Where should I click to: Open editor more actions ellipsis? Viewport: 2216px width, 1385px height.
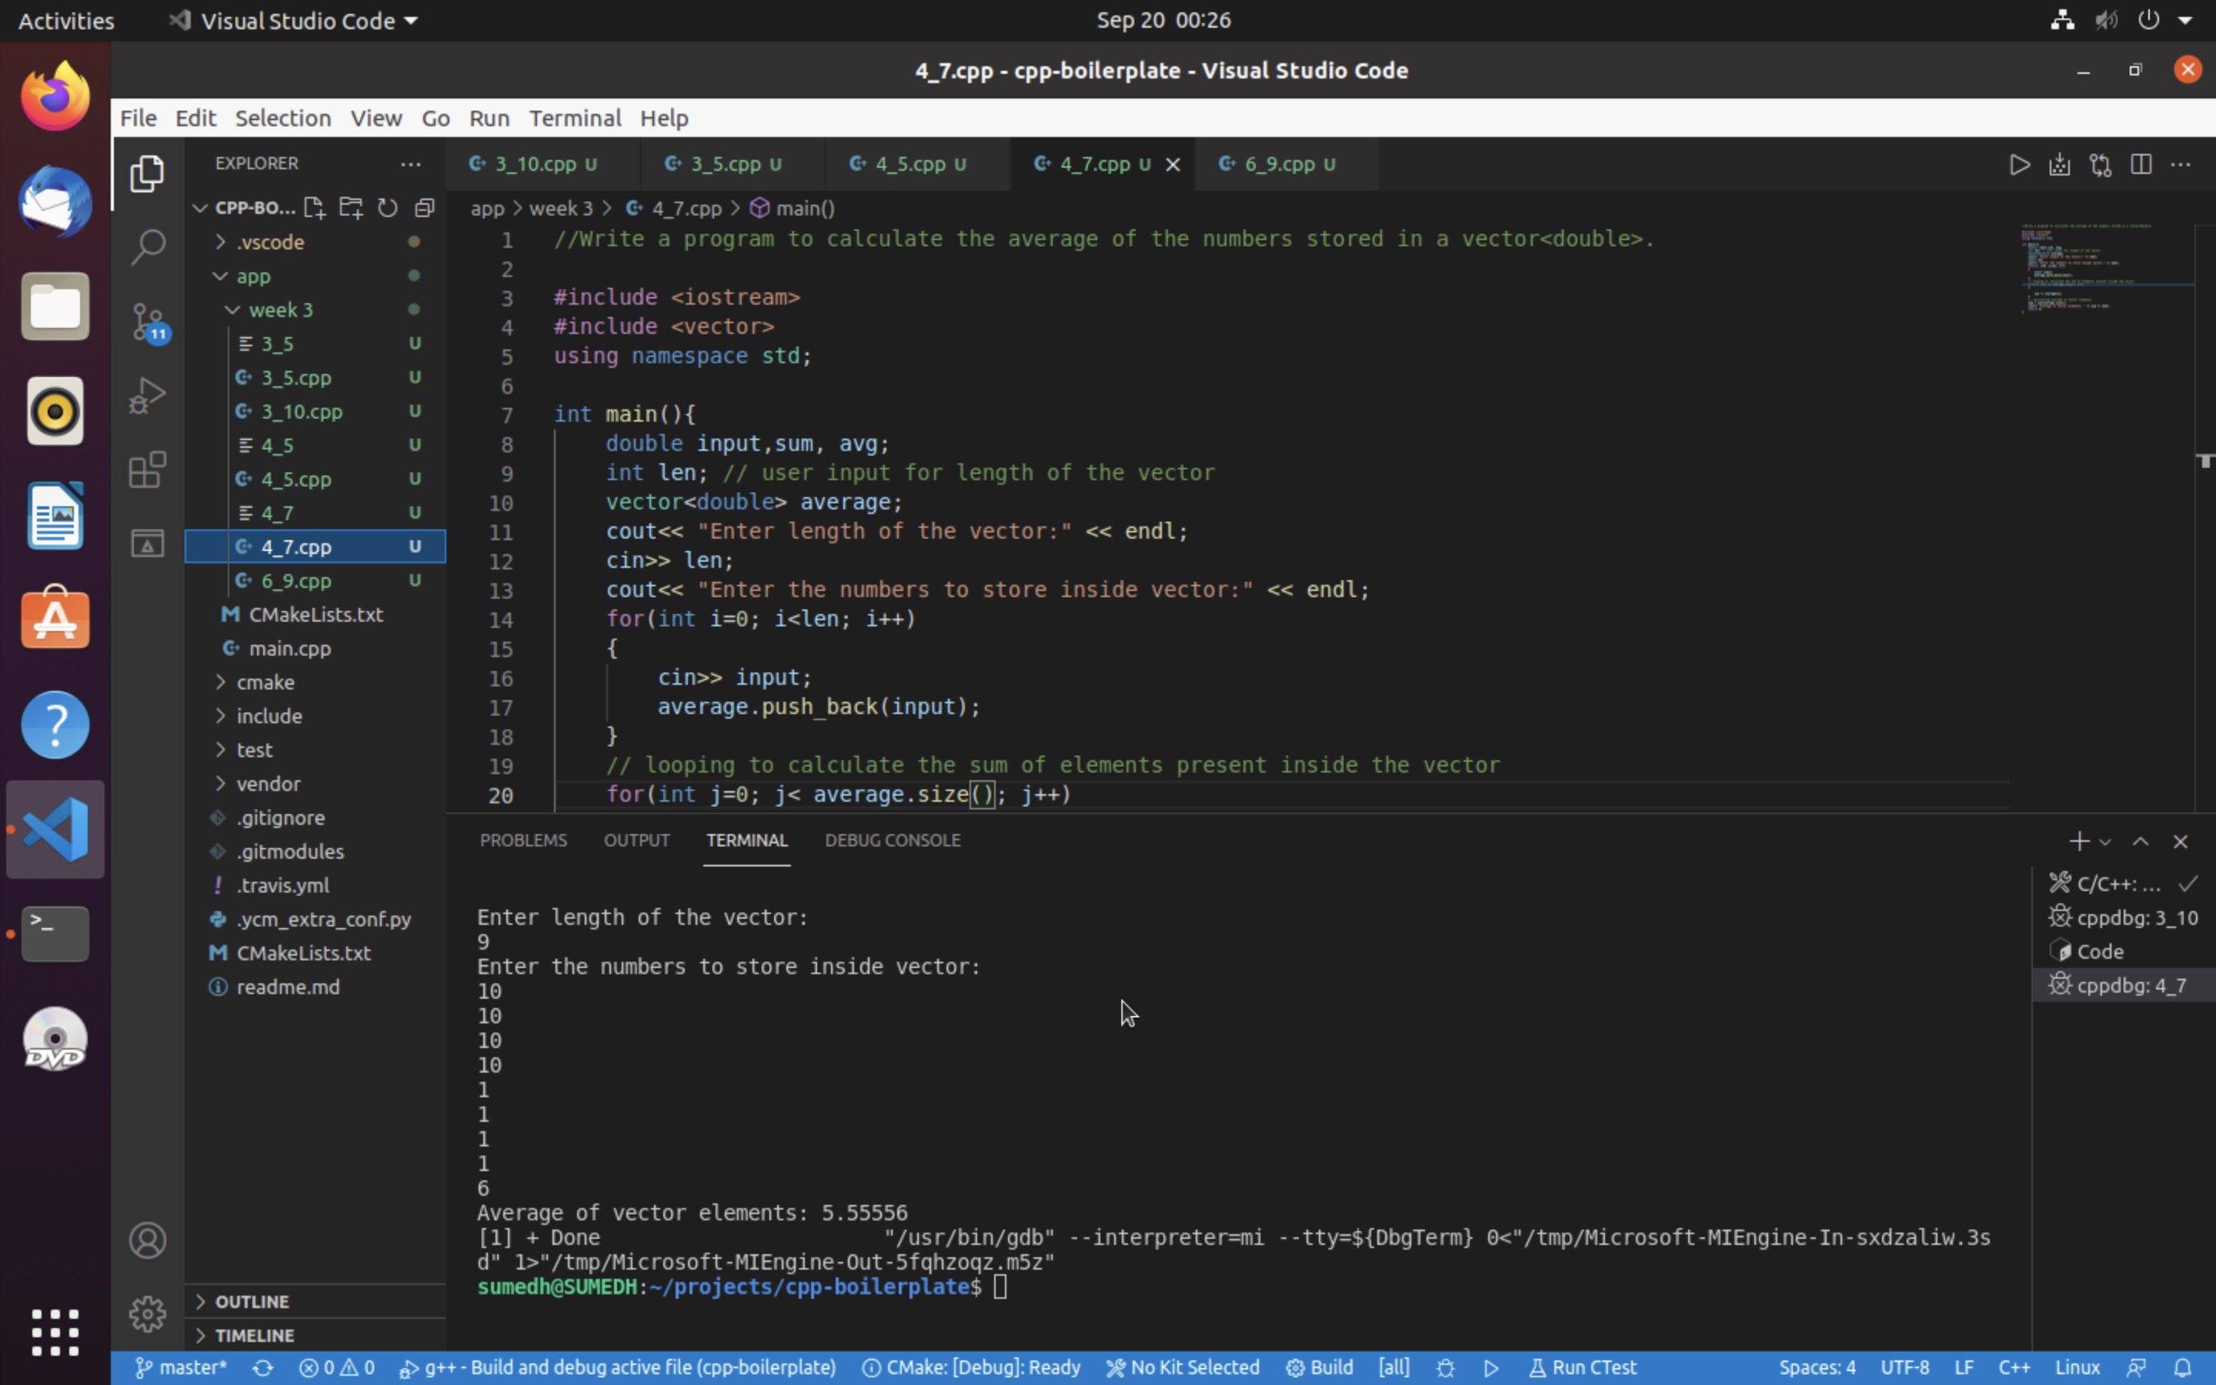(2181, 165)
